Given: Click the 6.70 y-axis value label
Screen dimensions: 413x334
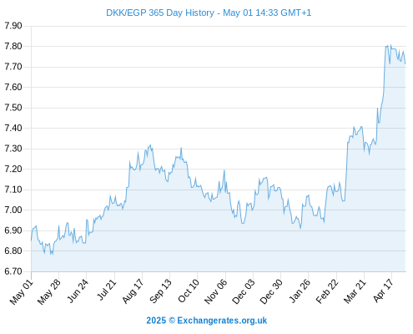Looking at the screenshot, I should point(13,271).
